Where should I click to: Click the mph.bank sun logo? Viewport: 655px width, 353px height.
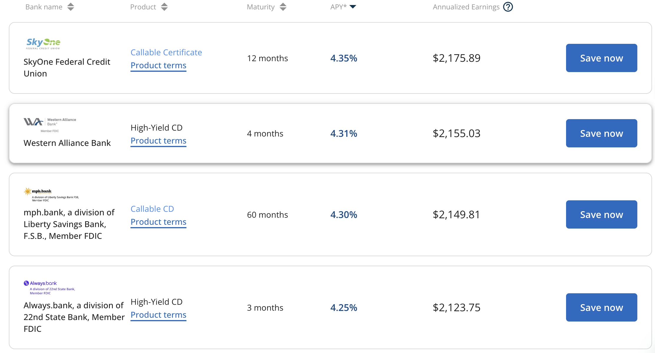28,192
